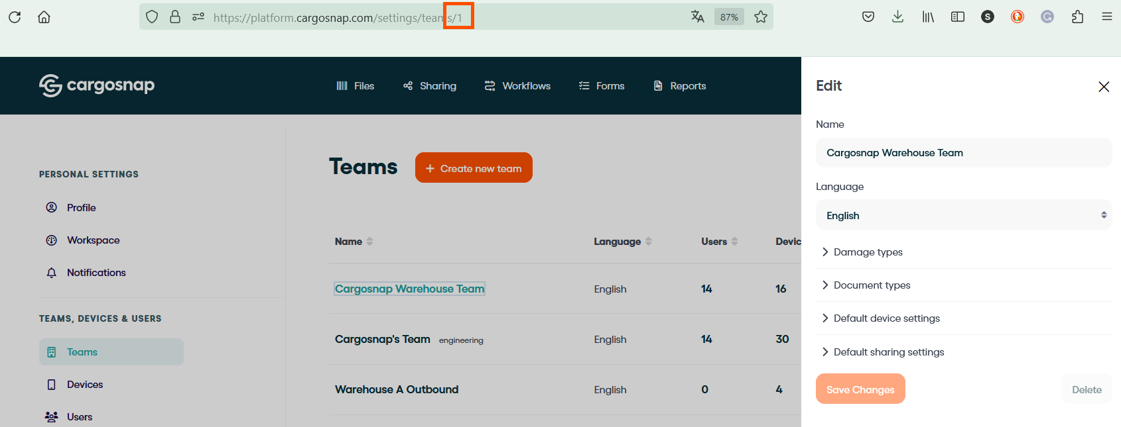The width and height of the screenshot is (1121, 427).
Task: Open the browser downloads icon
Action: pyautogui.click(x=898, y=17)
